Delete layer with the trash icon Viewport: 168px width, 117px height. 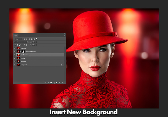click(62, 83)
